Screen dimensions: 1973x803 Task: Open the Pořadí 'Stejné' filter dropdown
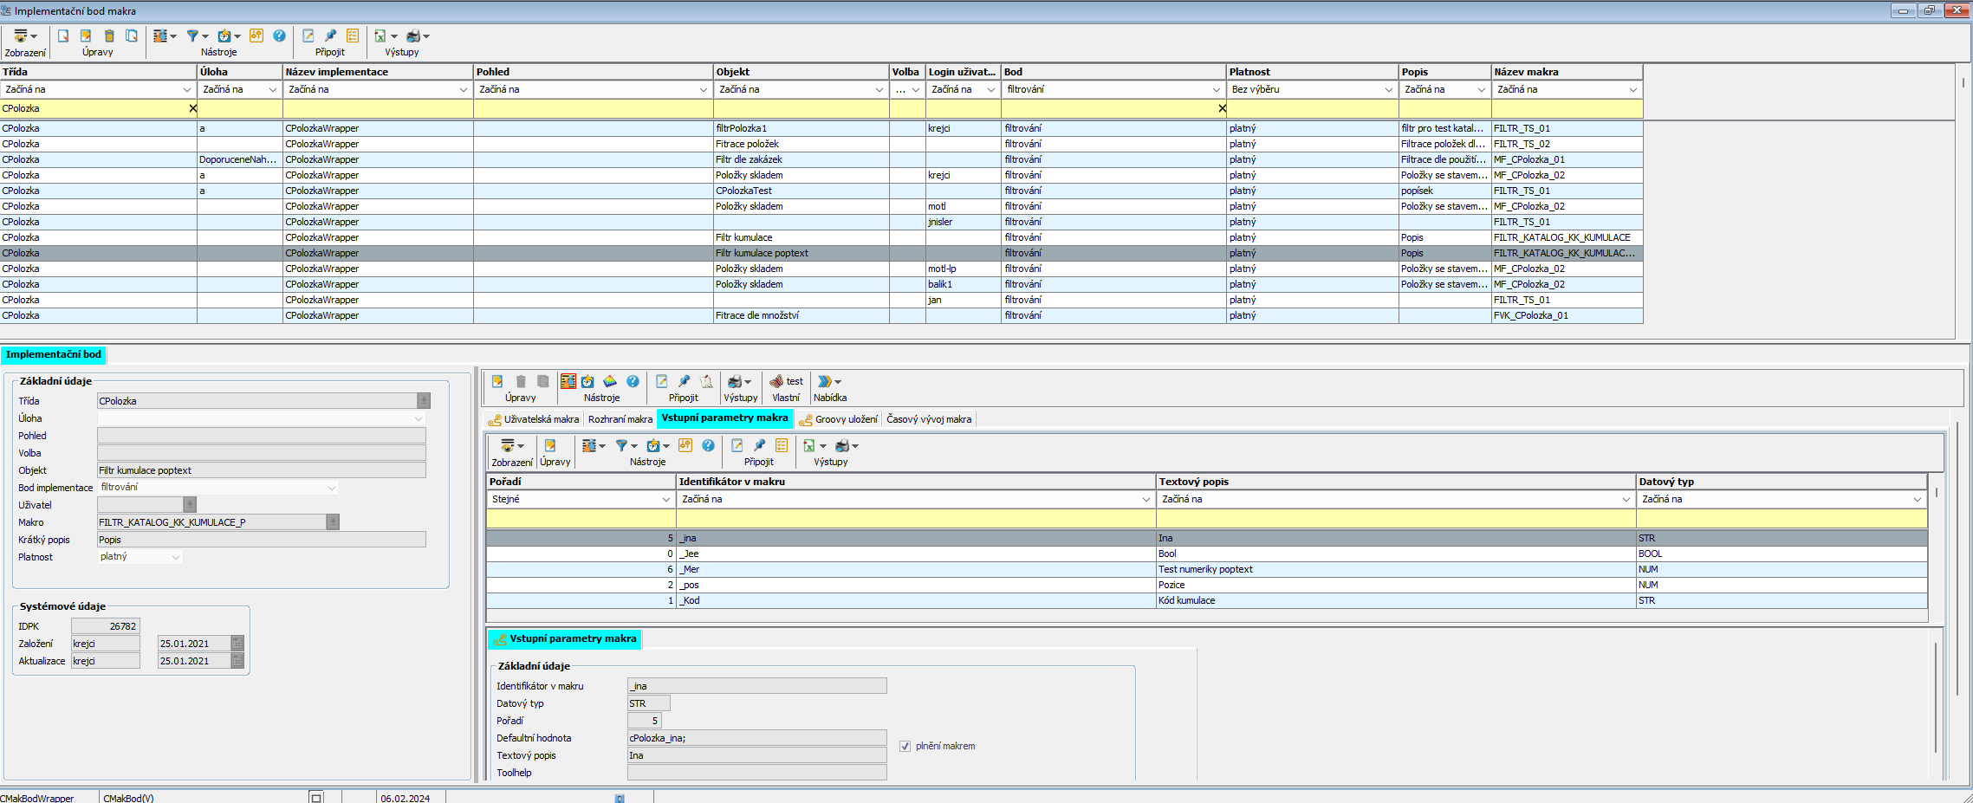(x=665, y=499)
